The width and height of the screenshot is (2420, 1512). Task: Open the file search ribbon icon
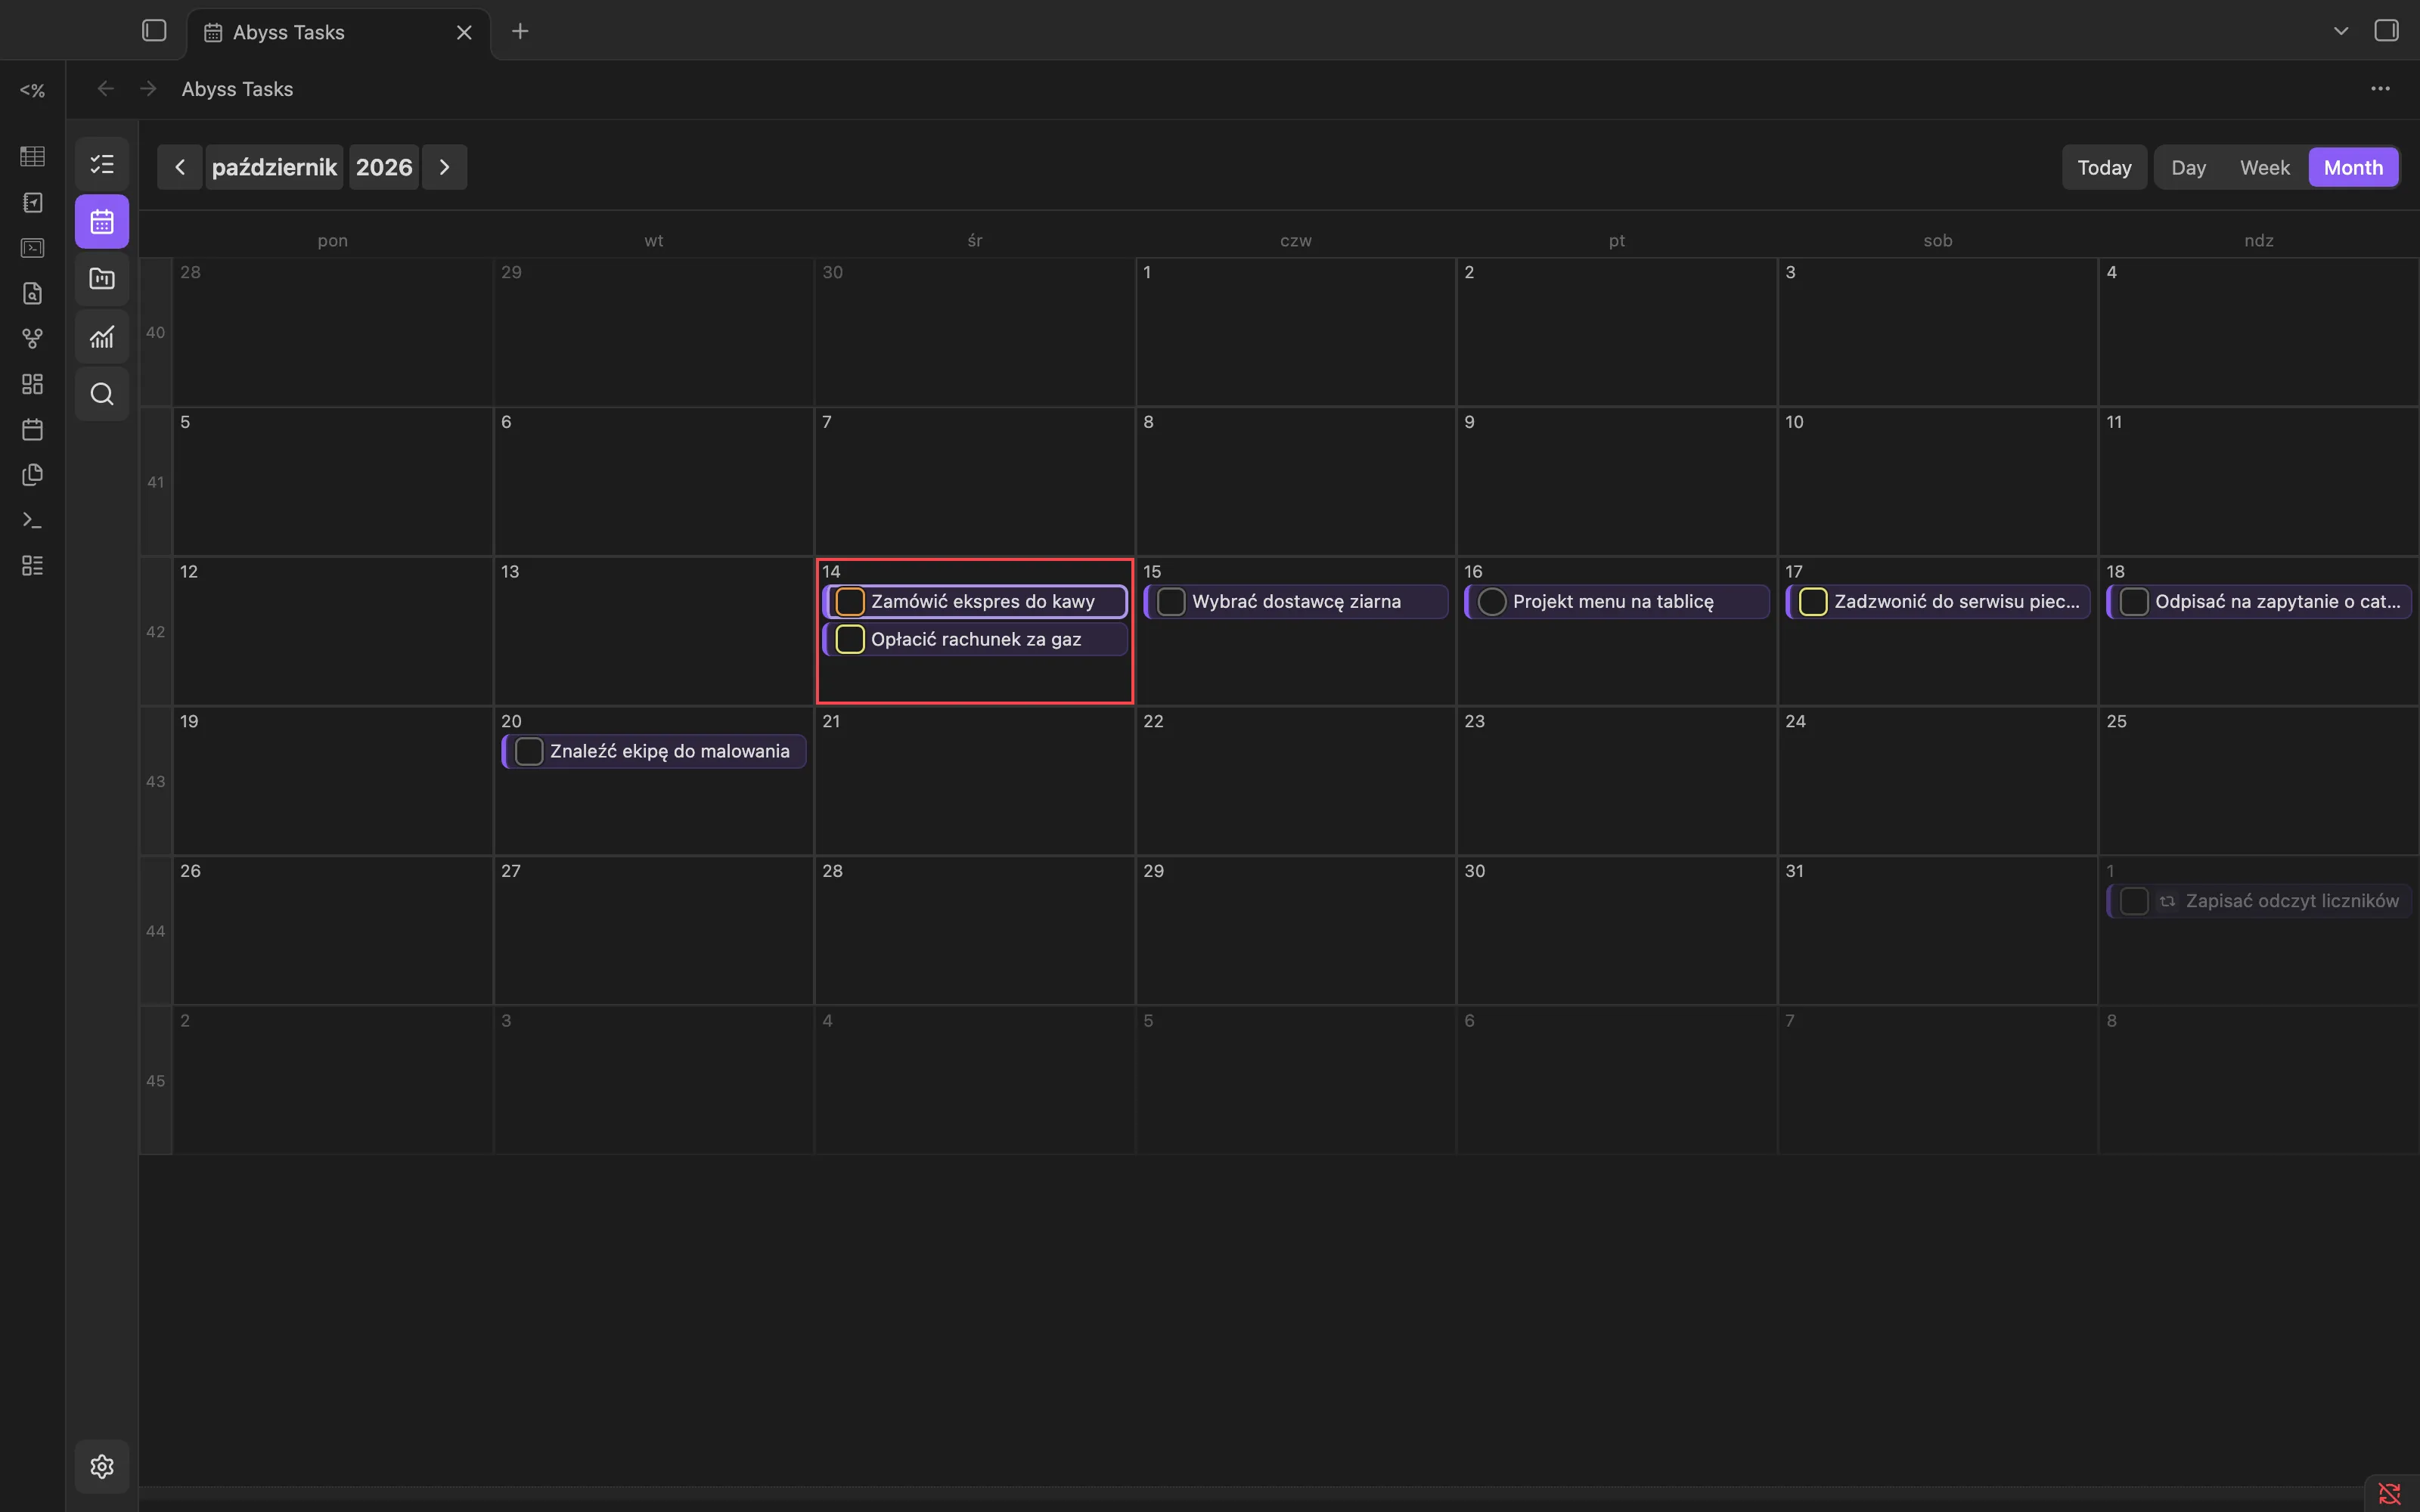(32, 293)
